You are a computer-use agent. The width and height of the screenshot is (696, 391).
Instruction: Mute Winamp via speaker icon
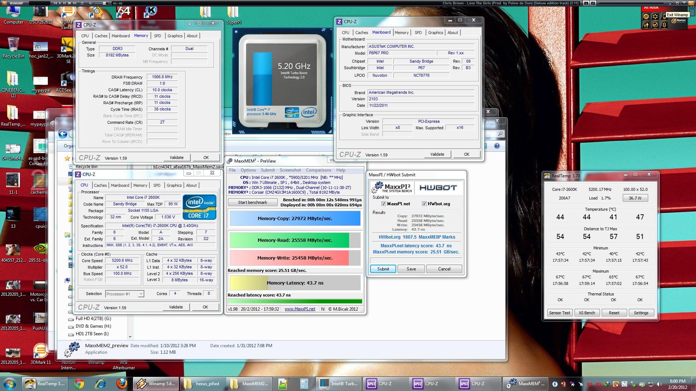[x=91, y=3]
